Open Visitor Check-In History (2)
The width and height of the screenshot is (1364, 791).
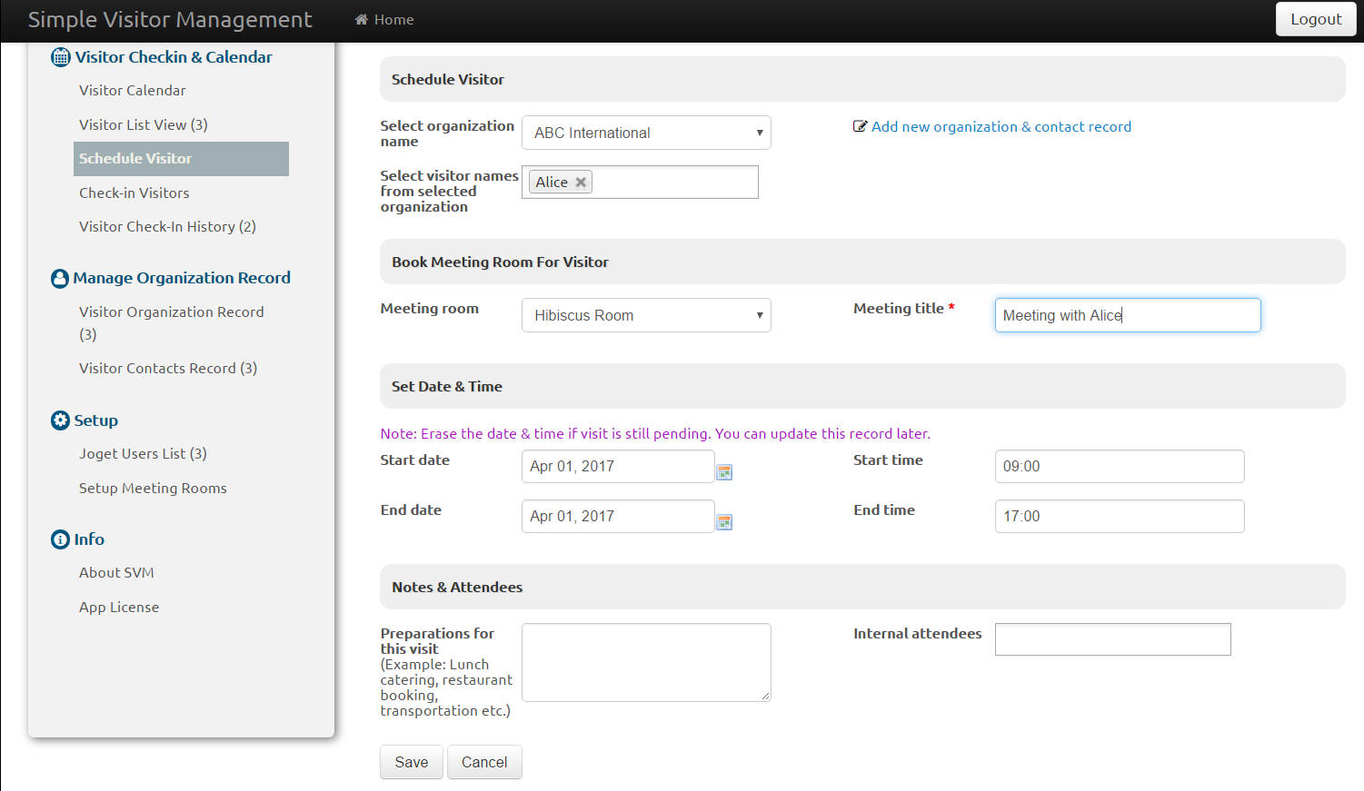coord(167,226)
